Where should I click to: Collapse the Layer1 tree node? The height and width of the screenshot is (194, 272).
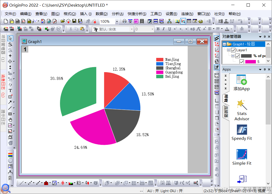coord(229,50)
